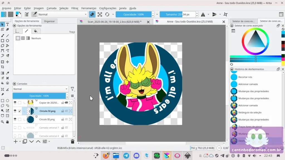
Task: Select the elliptical selection tool
Action: click(8, 101)
